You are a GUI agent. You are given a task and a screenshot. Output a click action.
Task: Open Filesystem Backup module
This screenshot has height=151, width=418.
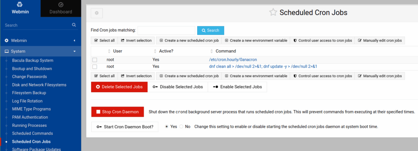(x=29, y=93)
